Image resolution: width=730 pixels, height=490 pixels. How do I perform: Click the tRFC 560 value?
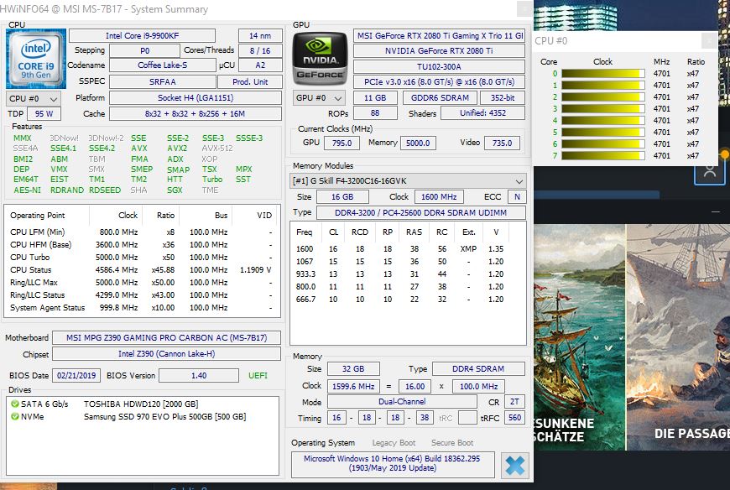(x=515, y=417)
